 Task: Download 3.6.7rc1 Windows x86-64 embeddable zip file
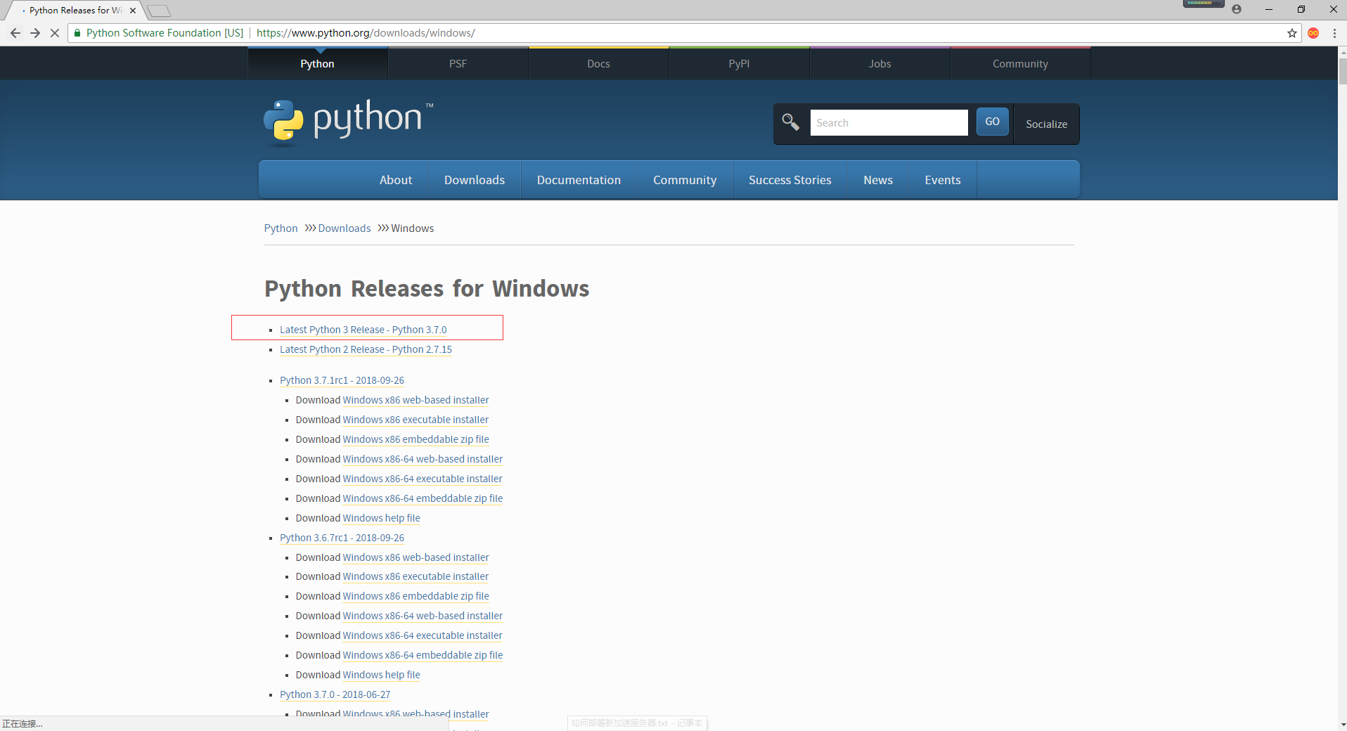pyautogui.click(x=423, y=655)
